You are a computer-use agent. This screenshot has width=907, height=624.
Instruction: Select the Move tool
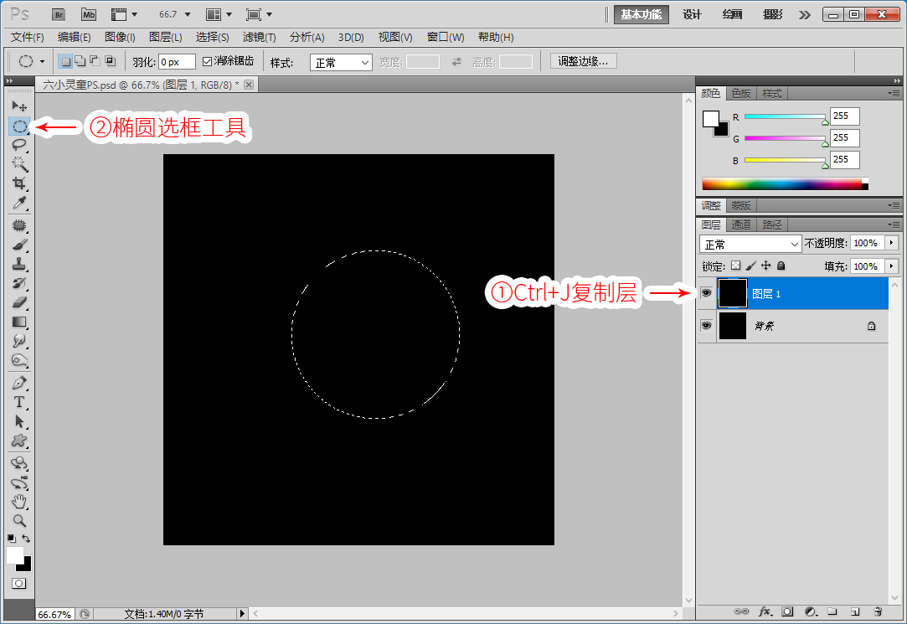point(19,106)
